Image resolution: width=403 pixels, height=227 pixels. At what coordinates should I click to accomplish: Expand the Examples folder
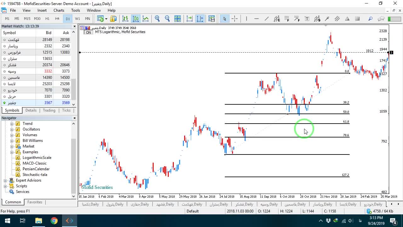click(x=12, y=152)
